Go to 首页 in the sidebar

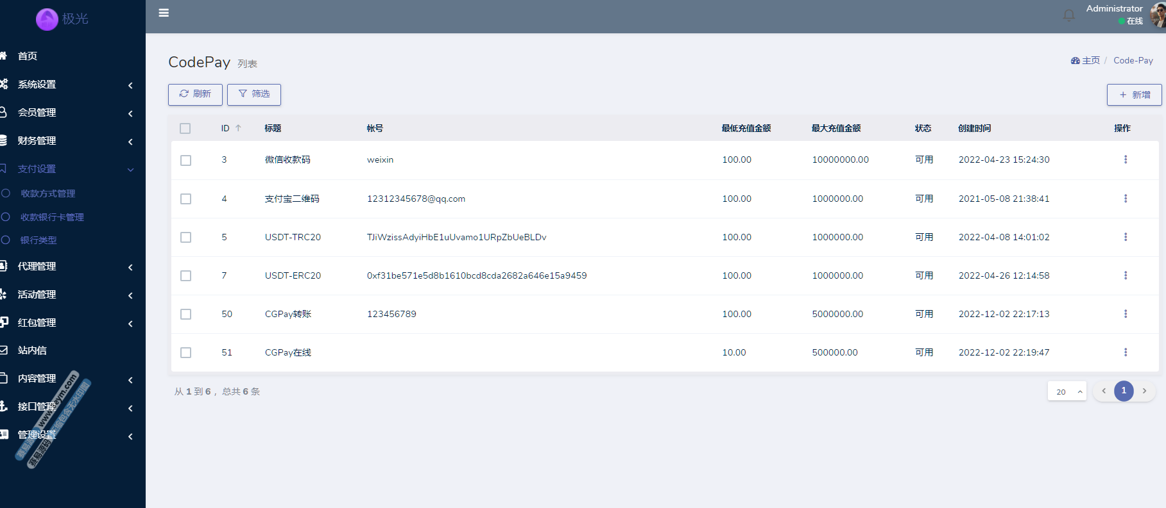(x=28, y=56)
